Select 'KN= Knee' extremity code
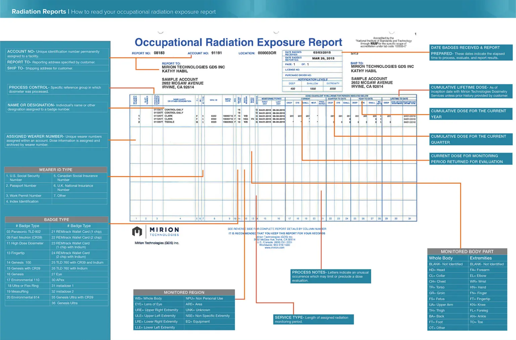The height and width of the screenshot is (340, 516). [487, 305]
